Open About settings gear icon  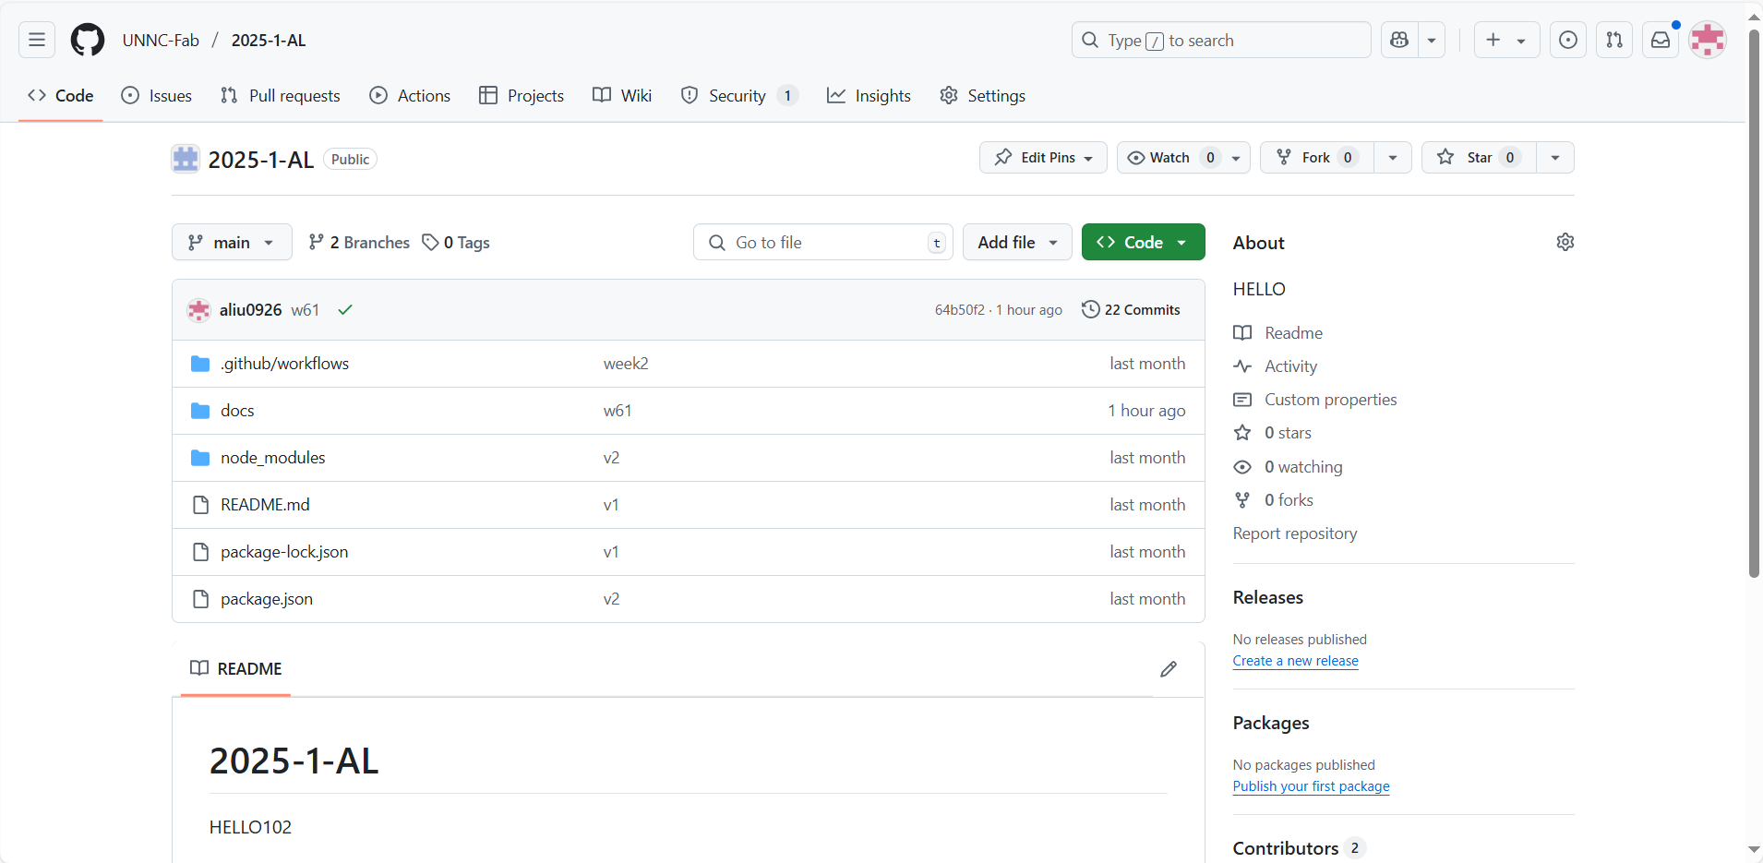(1565, 242)
